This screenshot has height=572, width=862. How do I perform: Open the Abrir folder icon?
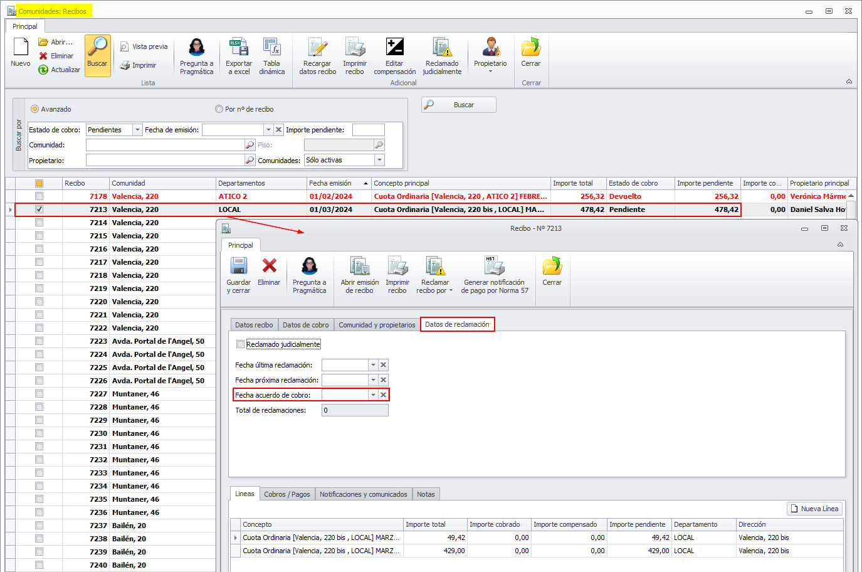pos(43,42)
